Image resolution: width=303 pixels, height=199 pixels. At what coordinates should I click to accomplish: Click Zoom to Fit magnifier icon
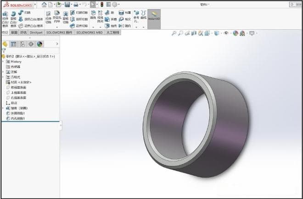pyautogui.click(x=174, y=33)
